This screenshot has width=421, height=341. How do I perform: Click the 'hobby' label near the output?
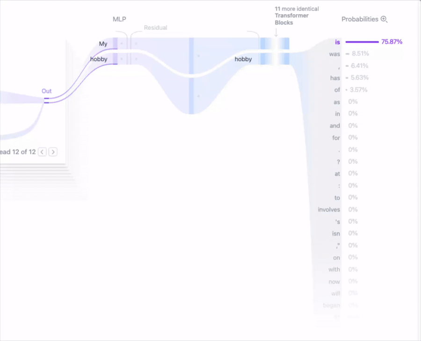coord(243,59)
